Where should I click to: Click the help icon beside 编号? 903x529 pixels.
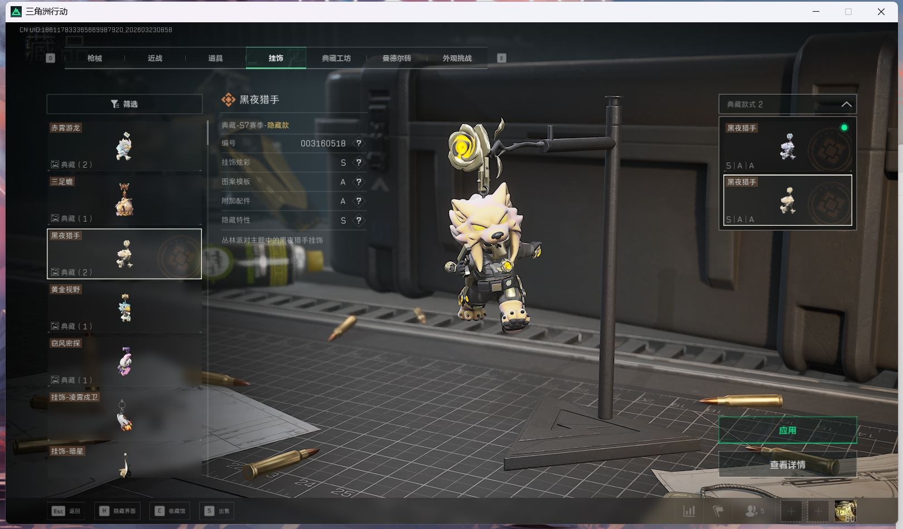[359, 143]
